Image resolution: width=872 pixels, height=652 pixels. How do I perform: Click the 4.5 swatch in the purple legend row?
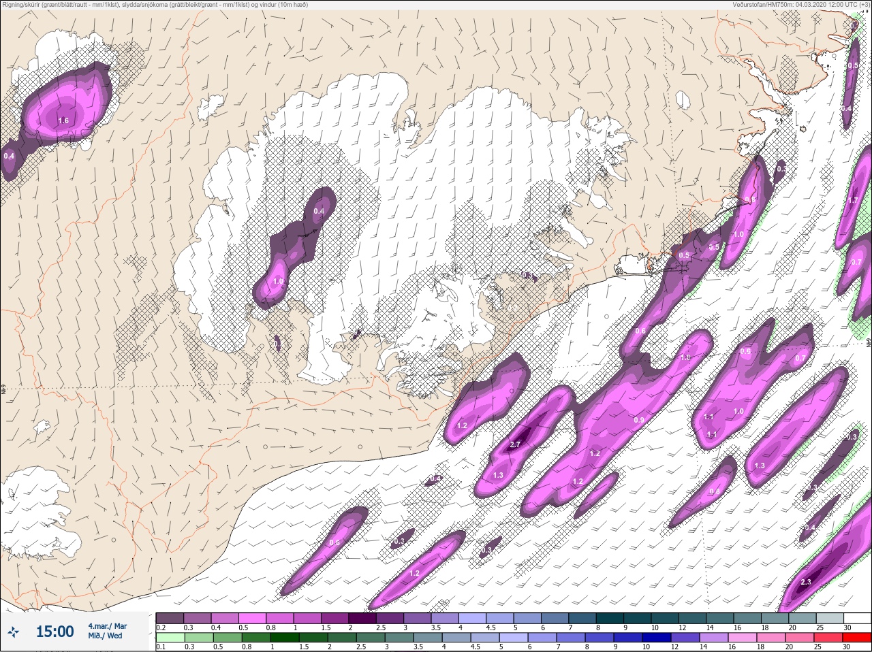(500, 618)
